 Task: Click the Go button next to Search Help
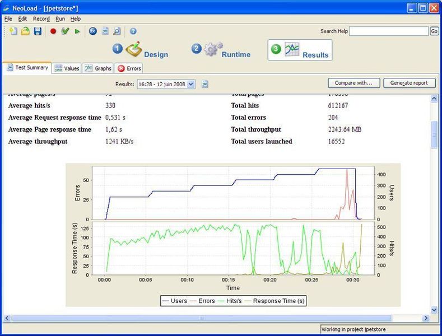434,31
